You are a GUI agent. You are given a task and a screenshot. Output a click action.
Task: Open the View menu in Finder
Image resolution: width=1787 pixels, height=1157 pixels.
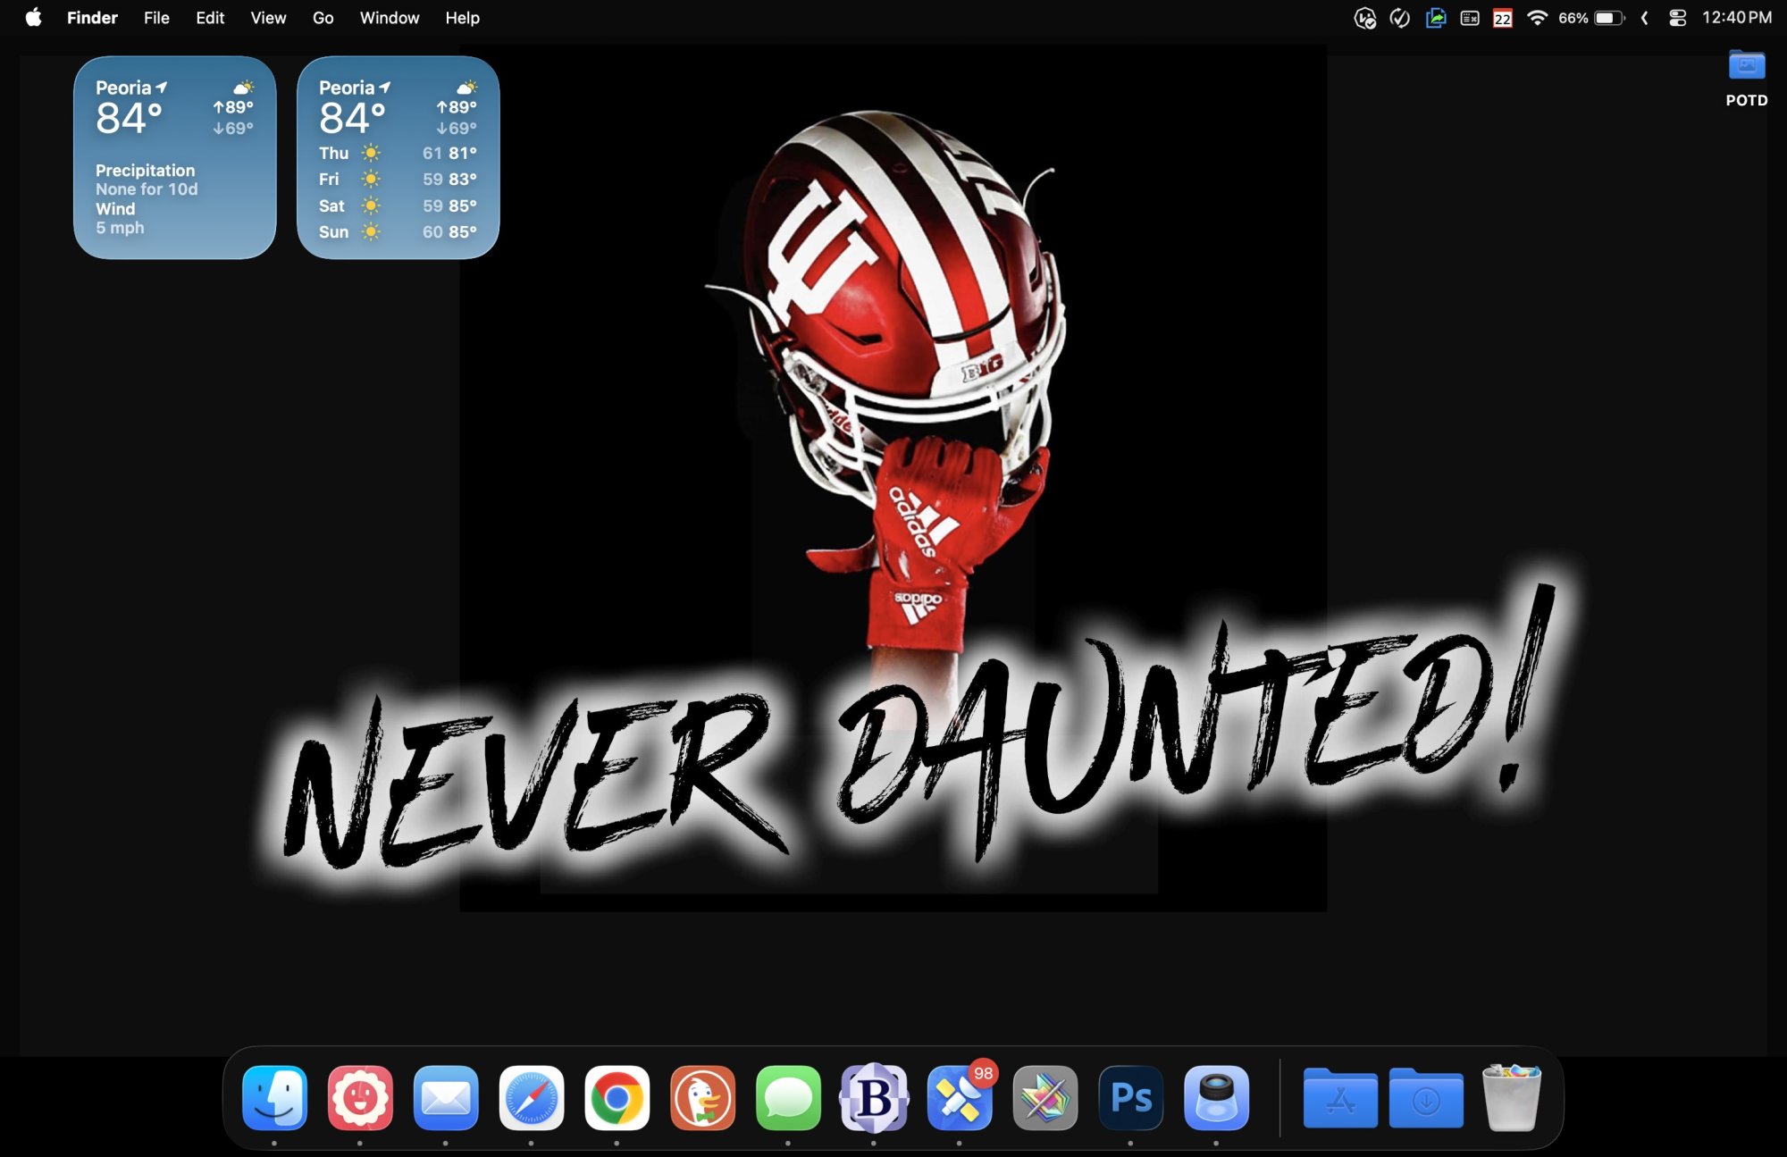coord(268,18)
